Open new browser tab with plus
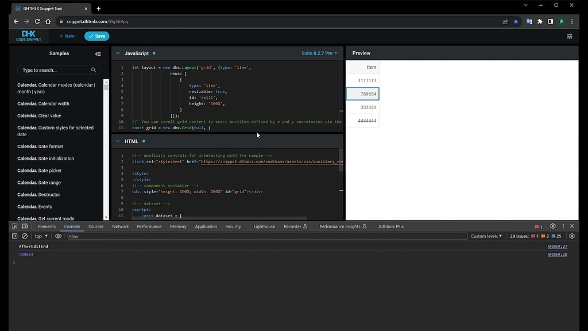This screenshot has width=588, height=331. coord(99,9)
